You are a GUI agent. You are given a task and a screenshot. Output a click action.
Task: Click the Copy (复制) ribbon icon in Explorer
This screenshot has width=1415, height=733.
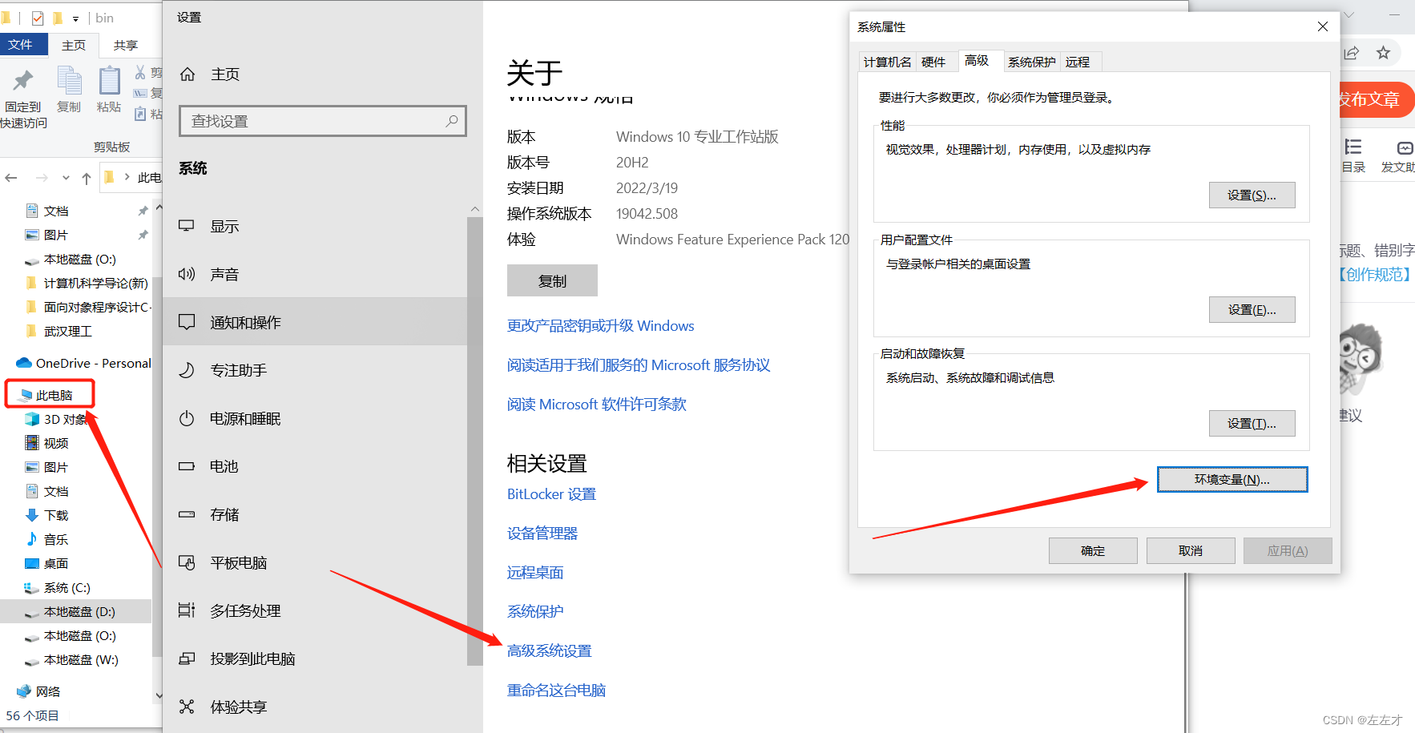(x=69, y=81)
